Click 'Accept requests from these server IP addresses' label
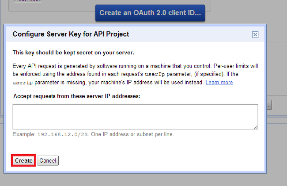Viewport: 287px width, 186px height. click(x=76, y=96)
